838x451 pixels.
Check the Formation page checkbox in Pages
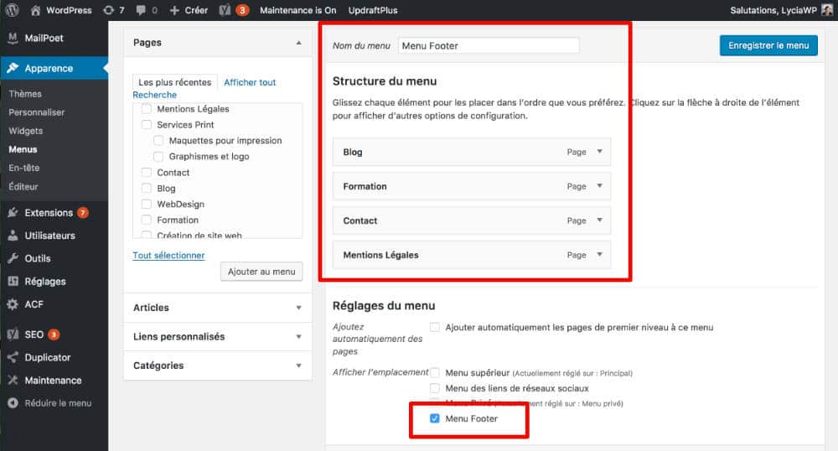(x=147, y=220)
